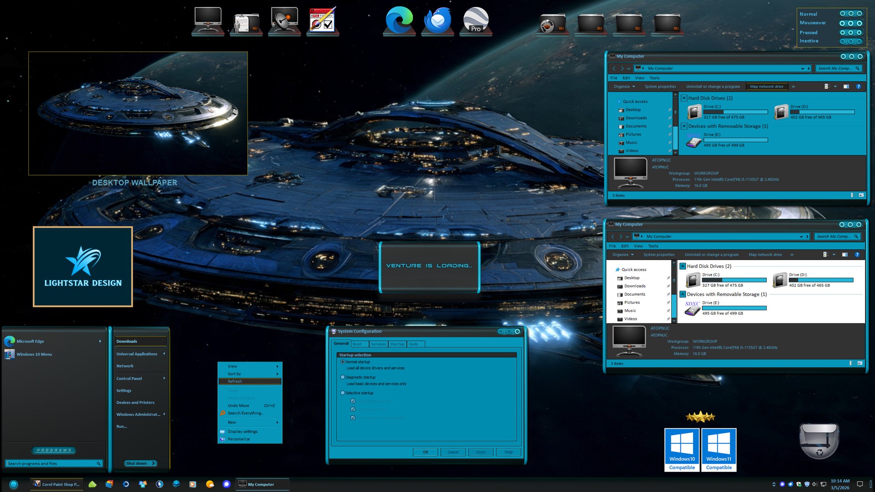Choose the Selective startup option
Image resolution: width=875 pixels, height=492 pixels.
[343, 393]
